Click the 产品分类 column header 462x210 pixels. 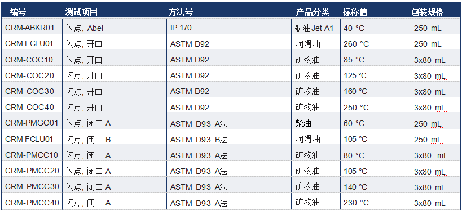pos(313,12)
